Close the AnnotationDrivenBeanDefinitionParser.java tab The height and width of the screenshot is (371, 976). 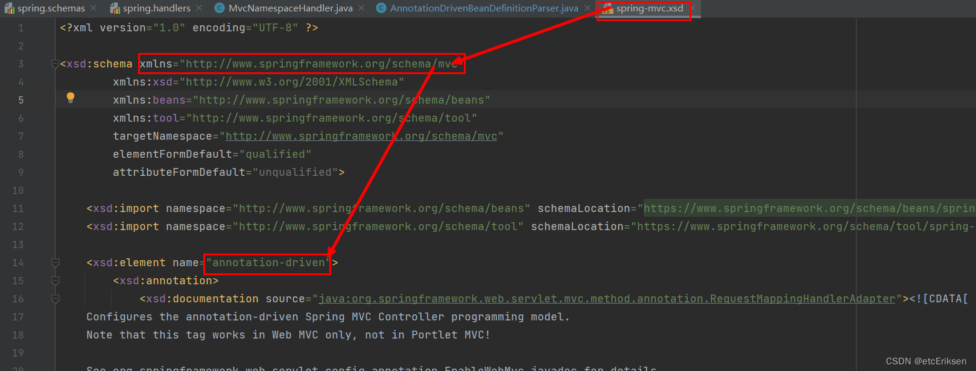(x=587, y=8)
